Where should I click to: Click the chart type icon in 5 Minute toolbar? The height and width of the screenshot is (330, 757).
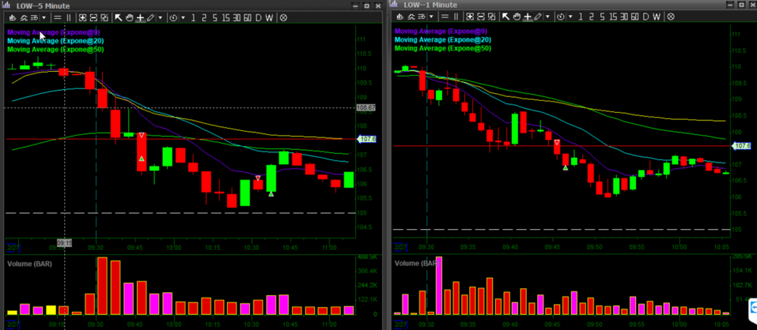point(13,17)
